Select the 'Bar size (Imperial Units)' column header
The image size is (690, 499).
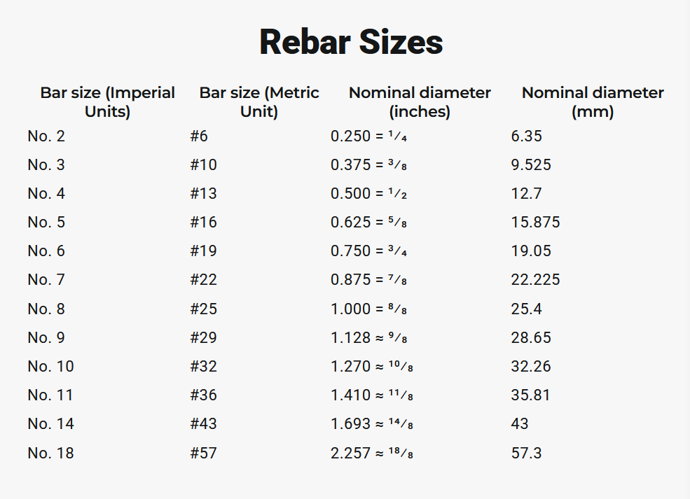click(107, 102)
